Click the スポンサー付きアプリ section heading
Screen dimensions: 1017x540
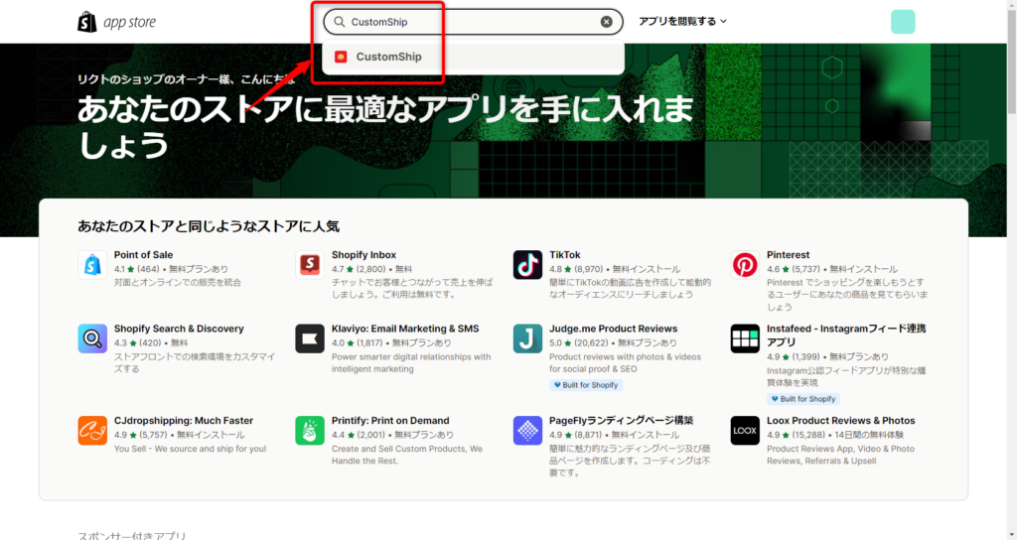click(132, 535)
